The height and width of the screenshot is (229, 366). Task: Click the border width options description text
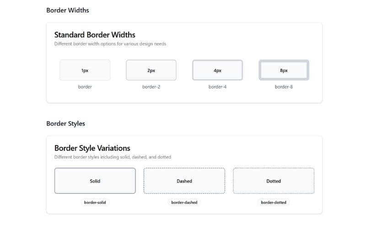coord(110,44)
